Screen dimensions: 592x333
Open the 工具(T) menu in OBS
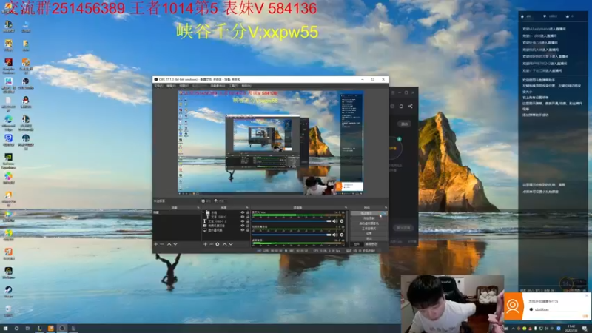234,86
